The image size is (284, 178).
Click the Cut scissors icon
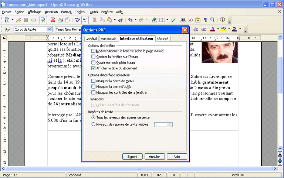(x=95, y=20)
